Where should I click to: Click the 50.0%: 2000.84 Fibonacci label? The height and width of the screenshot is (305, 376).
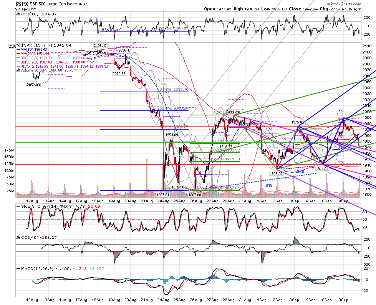174,108
